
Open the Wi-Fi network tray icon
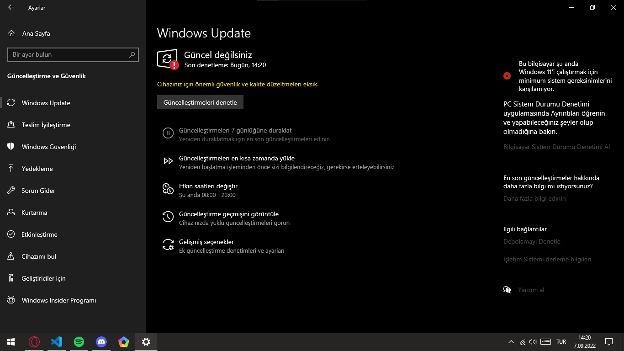[523, 342]
